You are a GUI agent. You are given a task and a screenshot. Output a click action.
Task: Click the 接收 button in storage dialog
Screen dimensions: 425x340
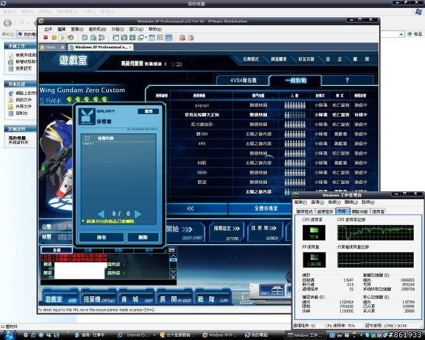(102, 237)
